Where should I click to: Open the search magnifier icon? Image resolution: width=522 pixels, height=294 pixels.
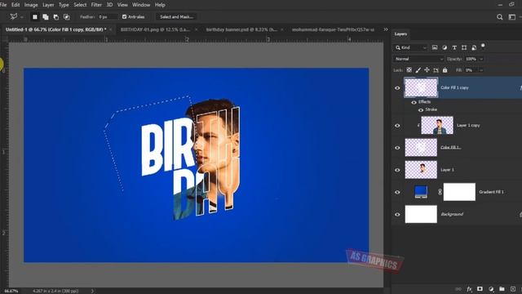click(x=500, y=17)
